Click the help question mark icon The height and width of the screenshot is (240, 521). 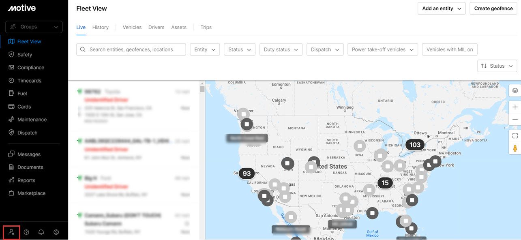click(26, 232)
